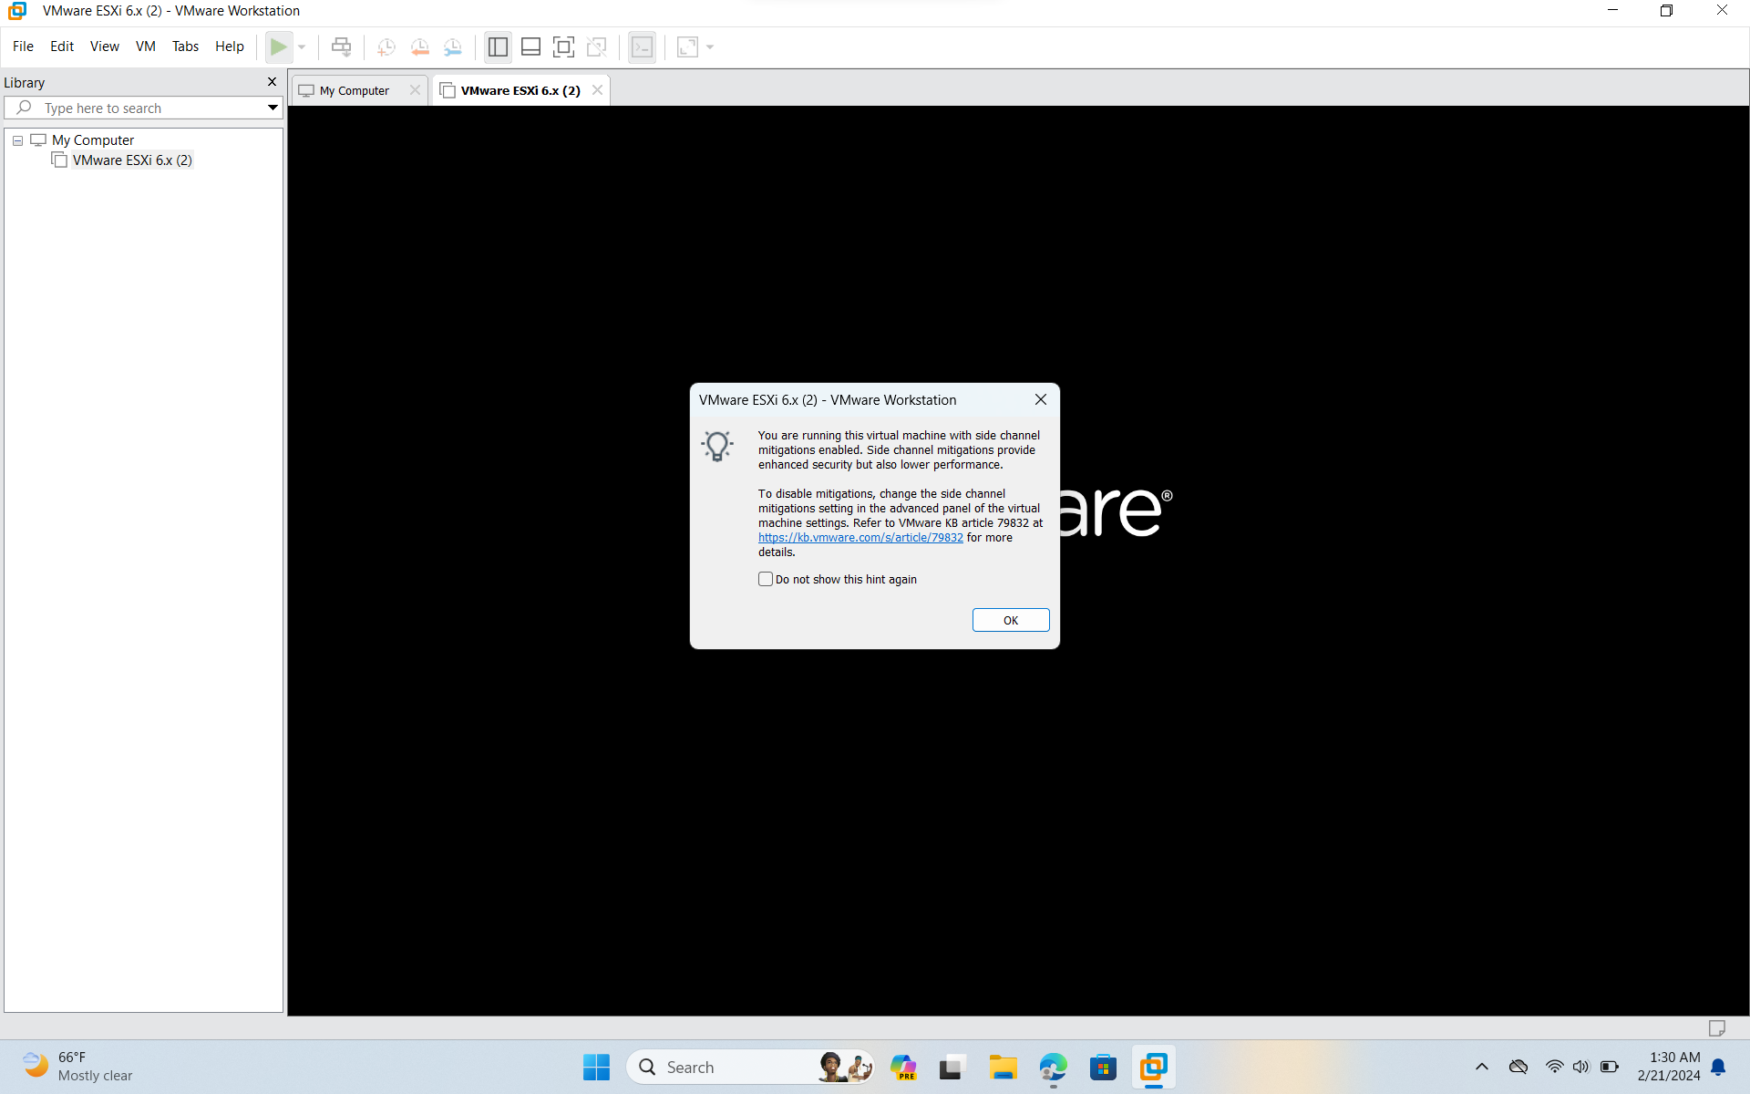The height and width of the screenshot is (1094, 1750).
Task: Click VMware Workstation taskbar icon
Action: [1154, 1067]
